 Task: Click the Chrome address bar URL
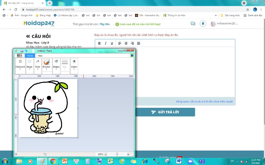(50, 10)
